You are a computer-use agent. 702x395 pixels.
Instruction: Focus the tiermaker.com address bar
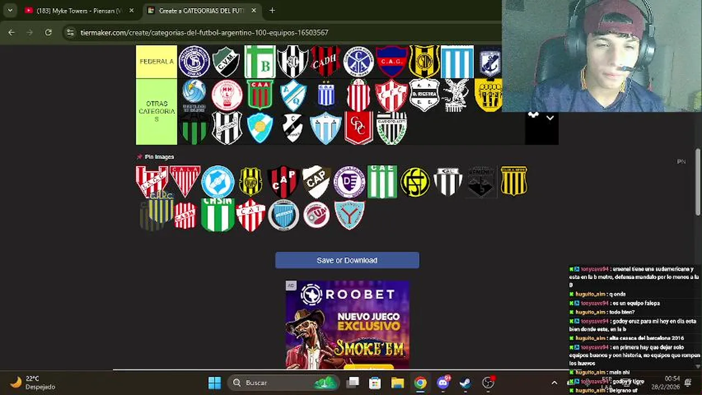point(204,32)
